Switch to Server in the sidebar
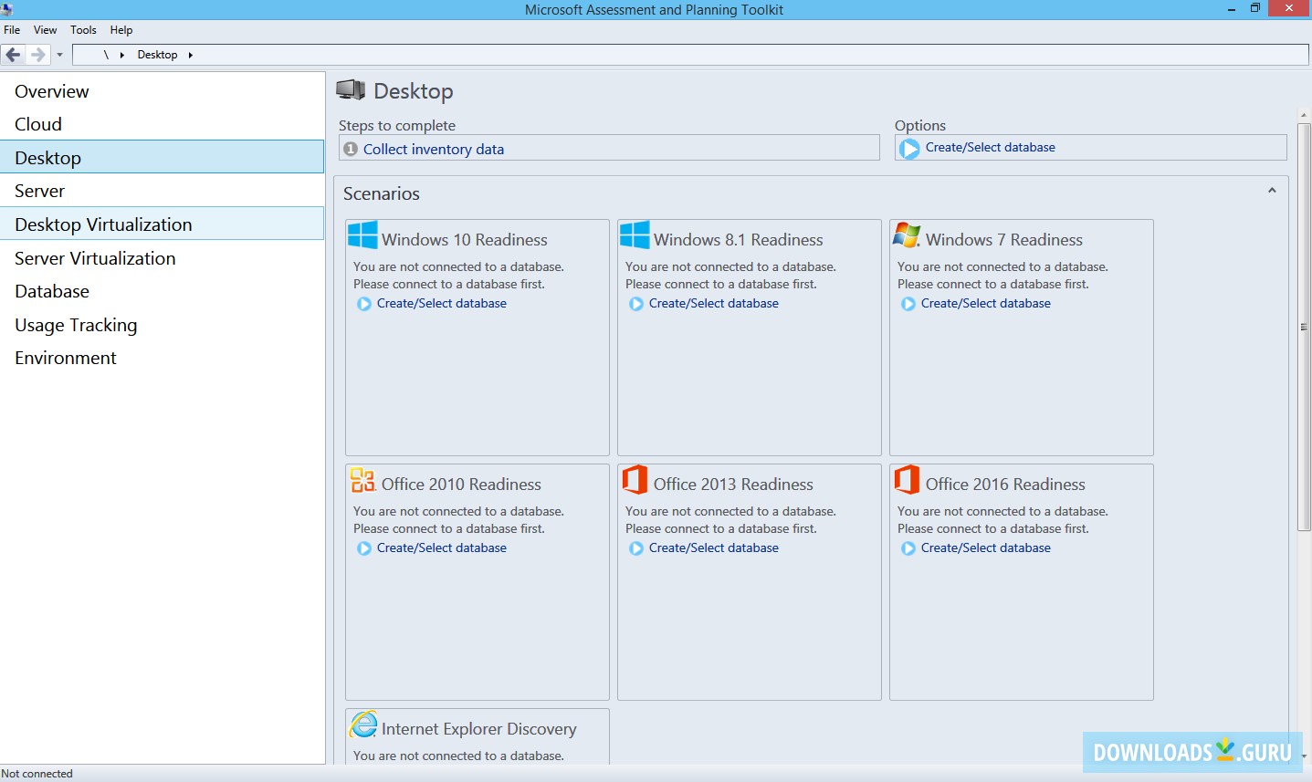 163,191
